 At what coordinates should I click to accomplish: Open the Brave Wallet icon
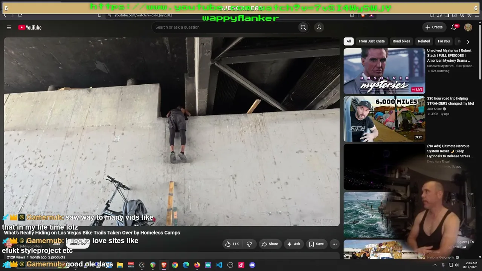click(455, 15)
